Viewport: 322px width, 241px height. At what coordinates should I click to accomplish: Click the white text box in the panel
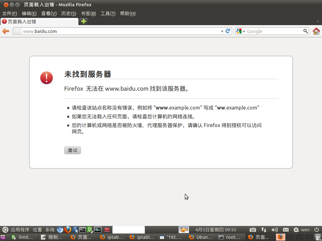[129, 230]
